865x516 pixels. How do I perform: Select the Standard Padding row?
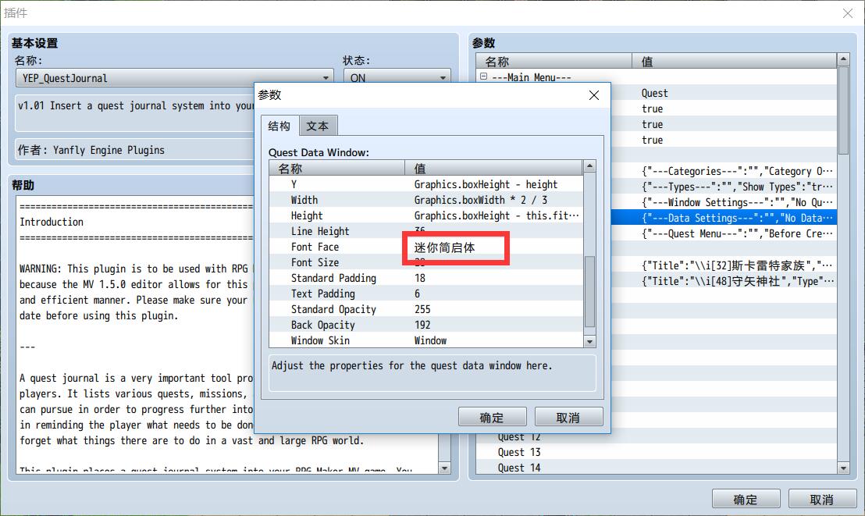[426, 278]
